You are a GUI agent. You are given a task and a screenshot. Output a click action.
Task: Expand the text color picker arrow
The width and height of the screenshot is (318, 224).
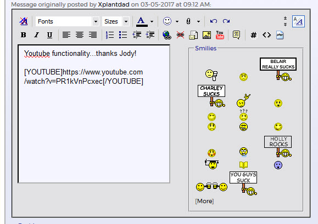click(x=152, y=21)
